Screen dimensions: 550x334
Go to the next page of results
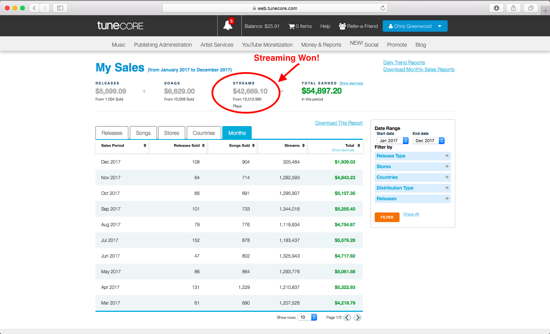[357, 318]
